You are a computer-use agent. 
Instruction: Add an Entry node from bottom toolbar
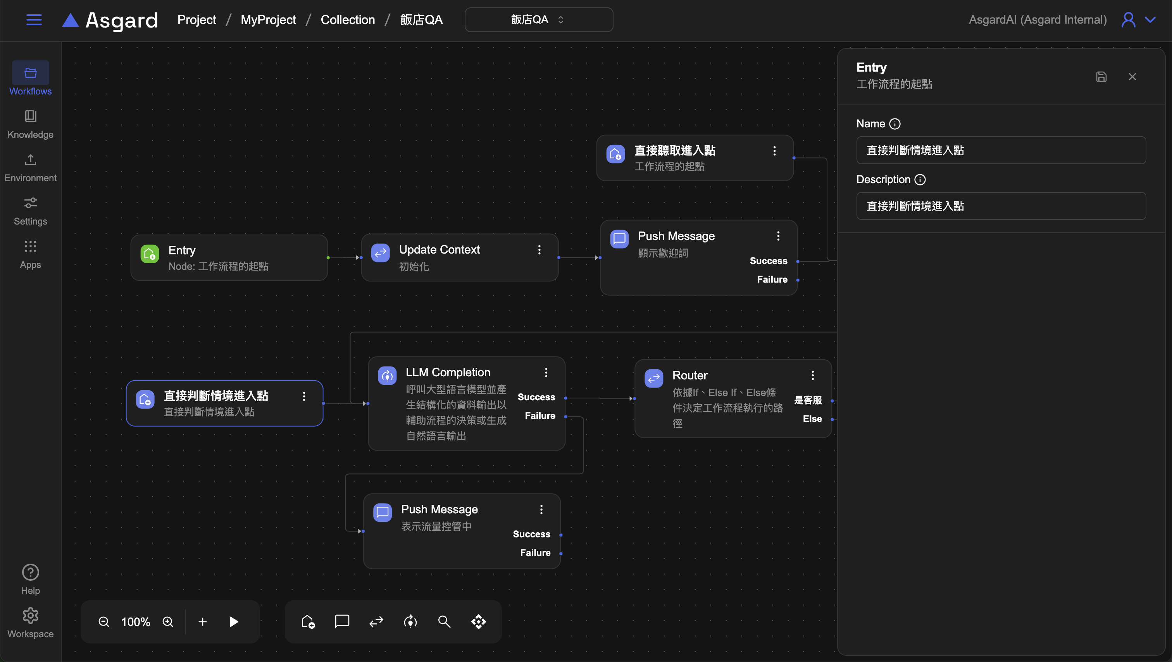[308, 621]
